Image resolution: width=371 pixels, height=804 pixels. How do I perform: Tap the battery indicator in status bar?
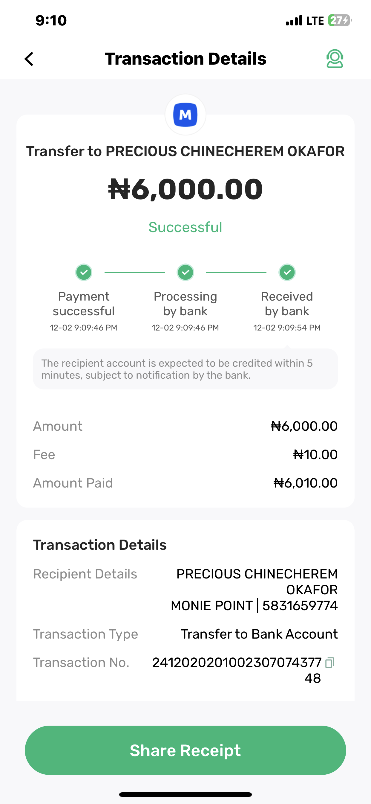(x=339, y=21)
